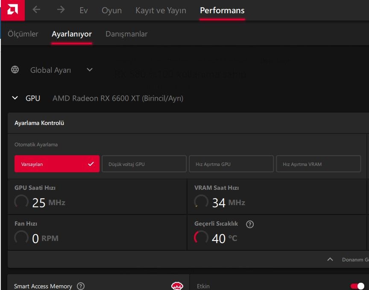This screenshot has height=290, width=369.
Task: Choose Hız Aşırtma GPU preset
Action: pyautogui.click(x=231, y=164)
